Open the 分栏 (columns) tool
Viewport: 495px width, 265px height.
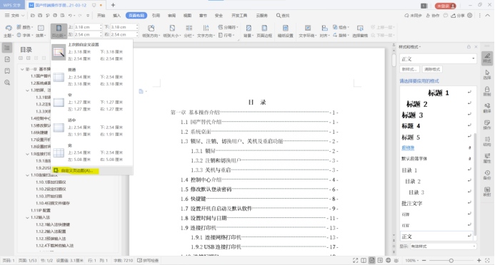click(x=189, y=31)
